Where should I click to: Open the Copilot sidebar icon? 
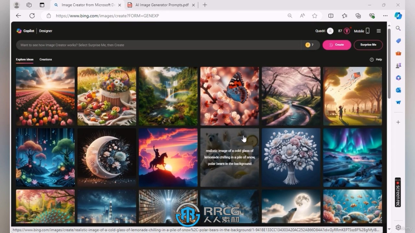click(398, 16)
